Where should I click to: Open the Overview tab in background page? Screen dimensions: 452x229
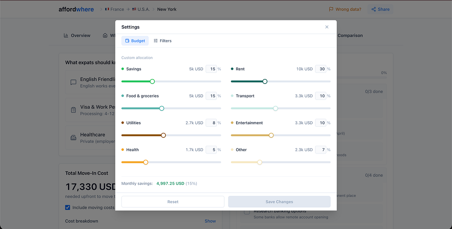77,35
